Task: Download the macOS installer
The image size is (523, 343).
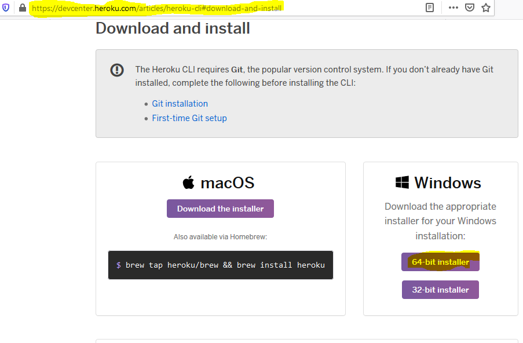Action: (x=220, y=209)
